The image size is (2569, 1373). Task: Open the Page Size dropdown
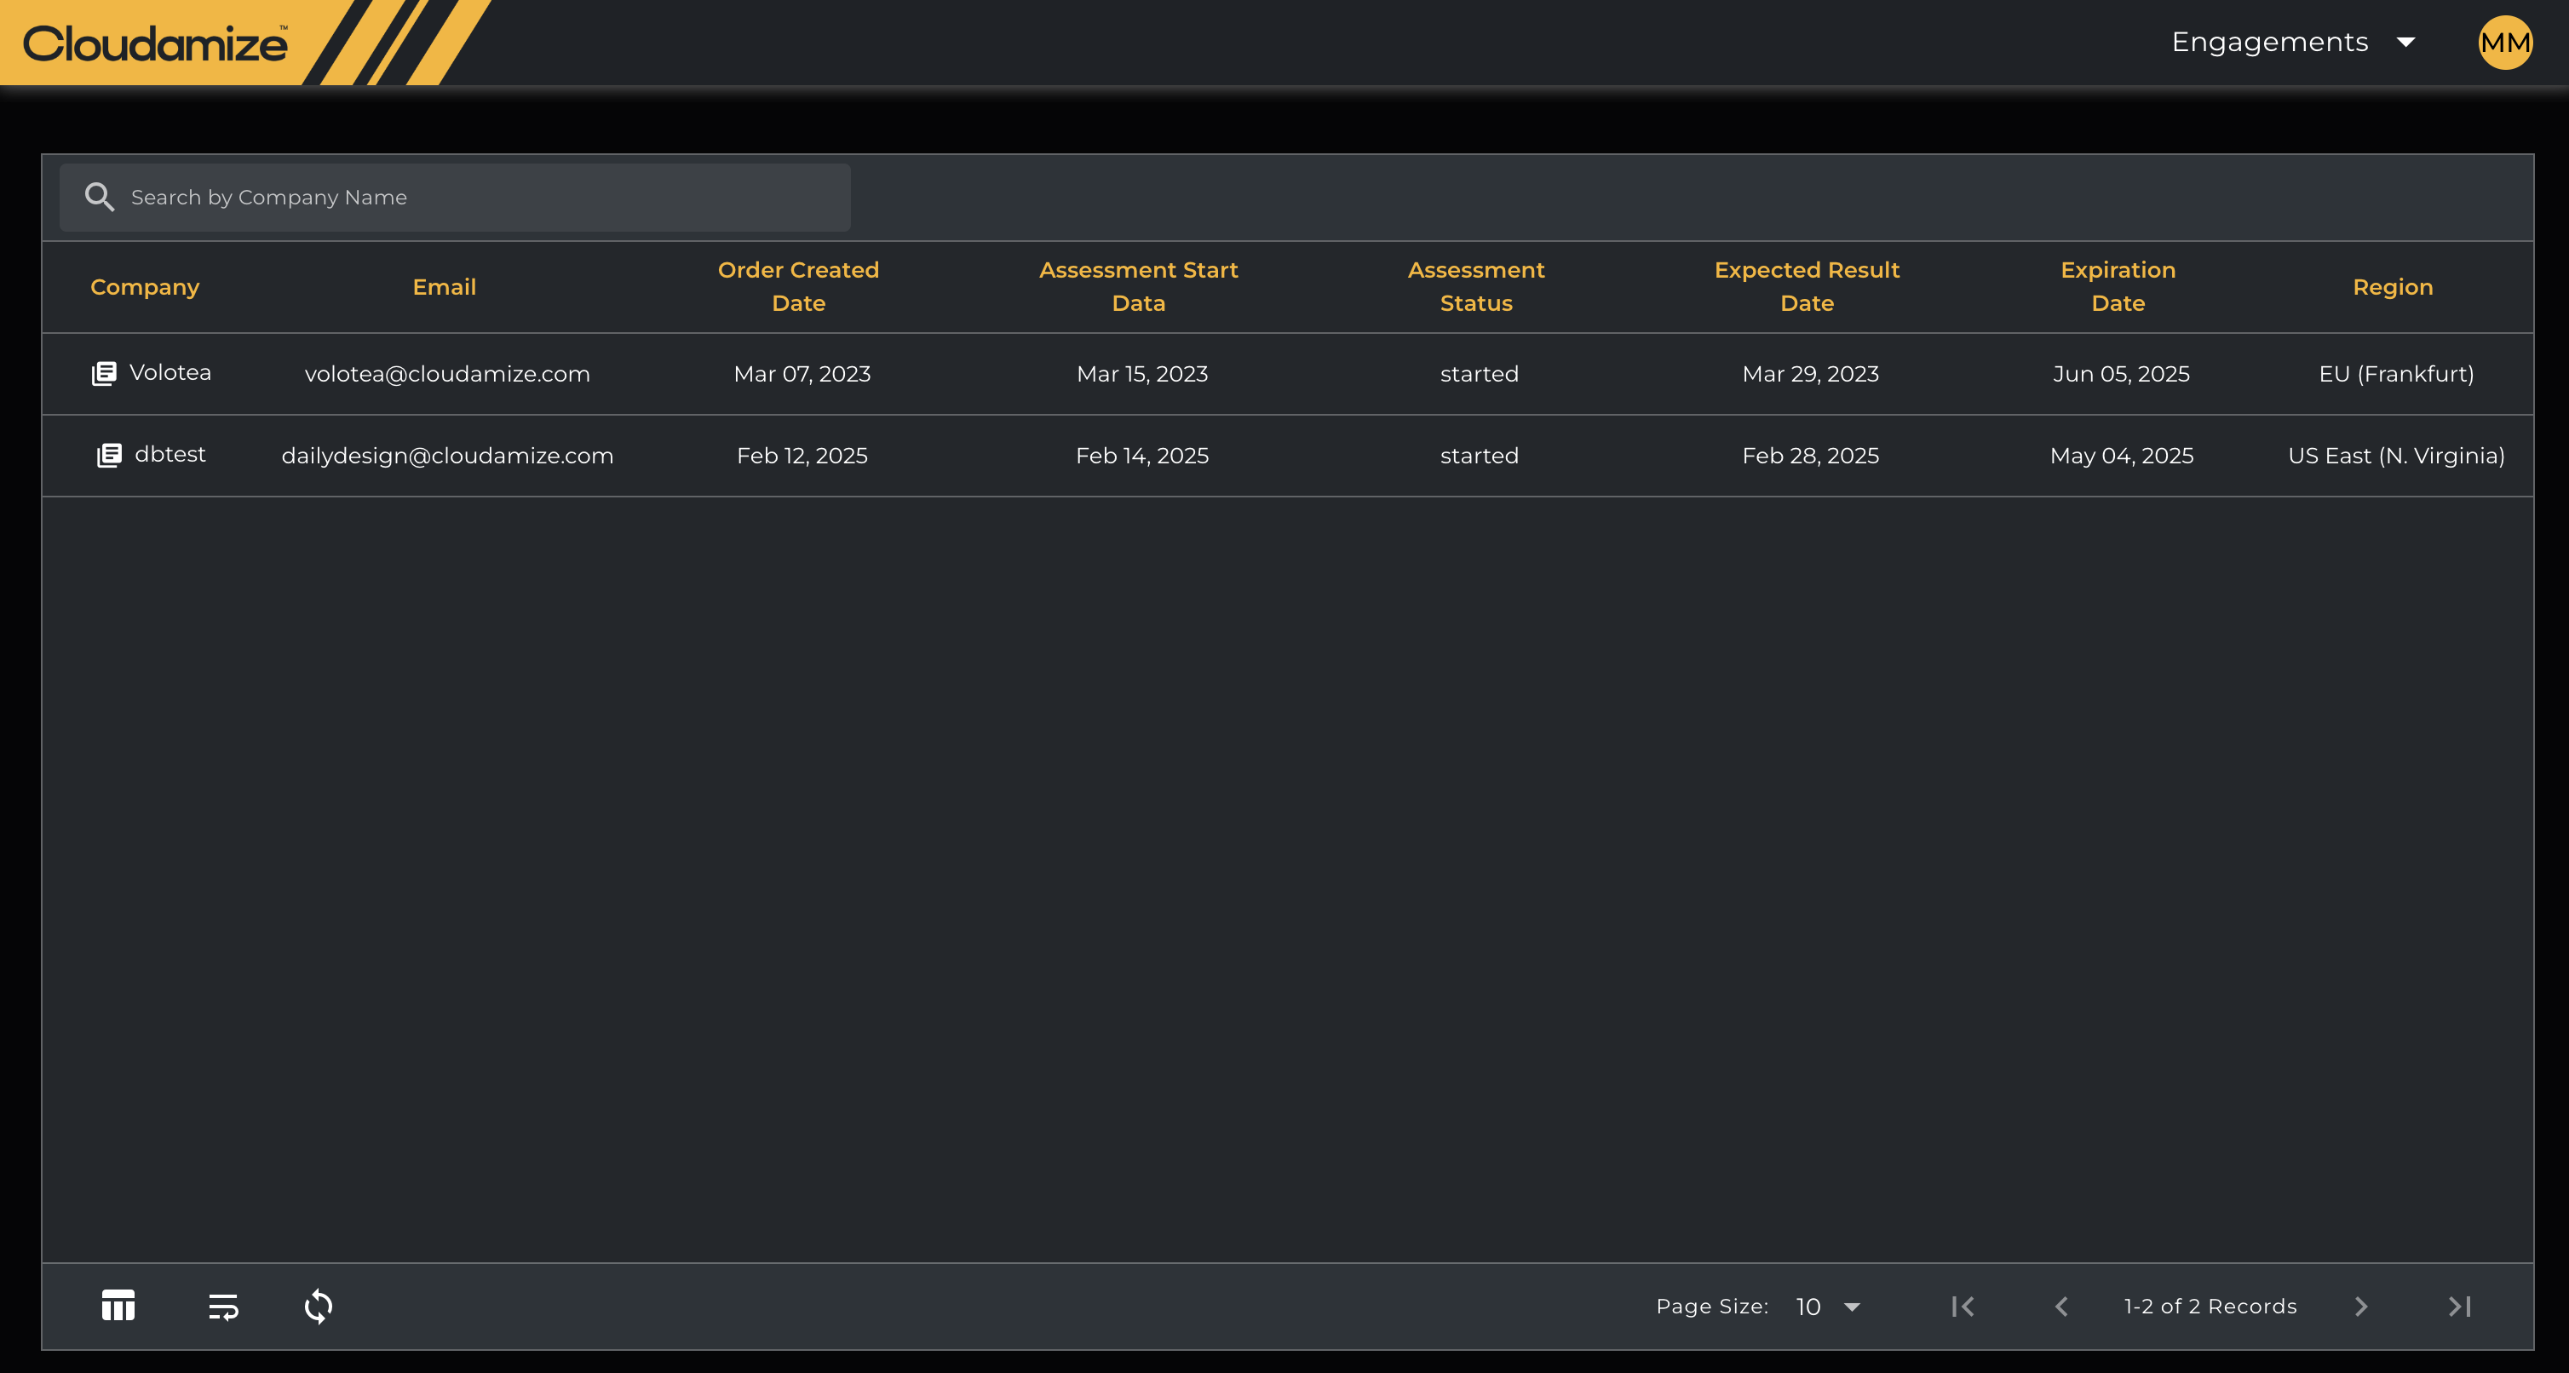pyautogui.click(x=1828, y=1307)
